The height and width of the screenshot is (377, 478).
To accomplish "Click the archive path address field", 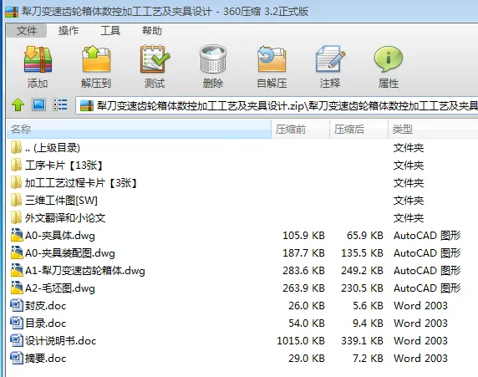I will 277,106.
